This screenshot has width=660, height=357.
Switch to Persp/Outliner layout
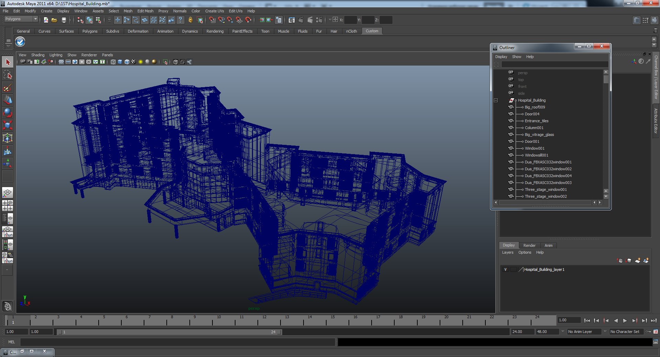click(8, 218)
